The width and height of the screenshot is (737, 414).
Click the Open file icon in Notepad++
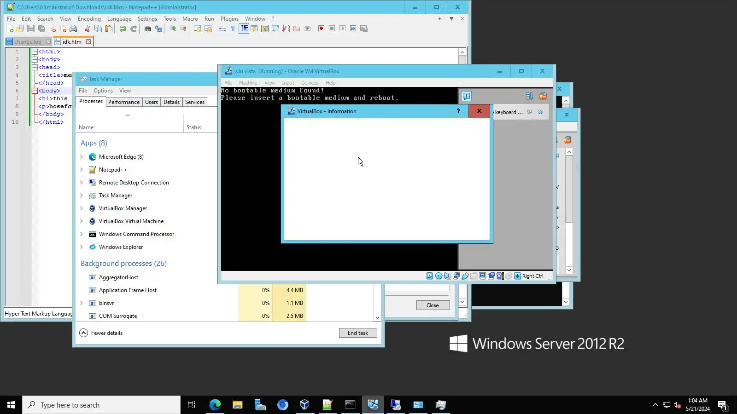click(20, 29)
